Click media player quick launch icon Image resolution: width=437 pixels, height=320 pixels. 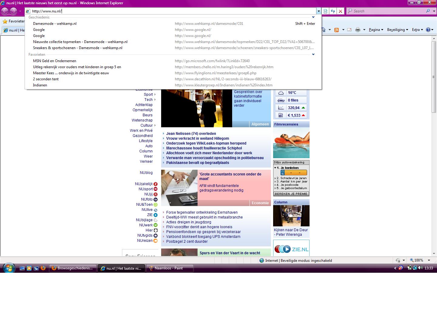coord(29,268)
